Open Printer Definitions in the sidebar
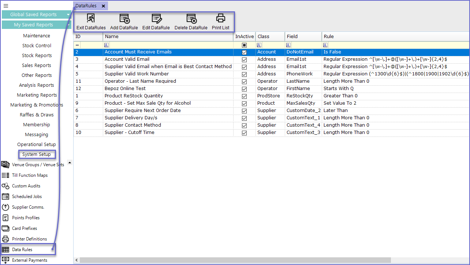The image size is (470, 265). click(29, 239)
